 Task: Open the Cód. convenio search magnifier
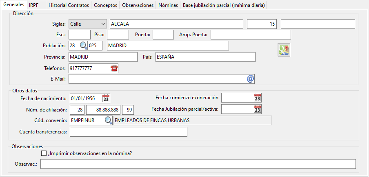click(x=108, y=120)
